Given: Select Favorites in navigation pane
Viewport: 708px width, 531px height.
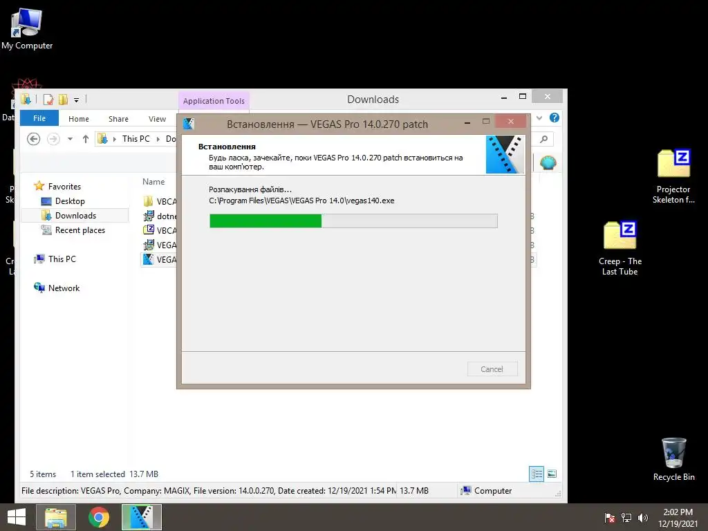Looking at the screenshot, I should click(x=64, y=186).
